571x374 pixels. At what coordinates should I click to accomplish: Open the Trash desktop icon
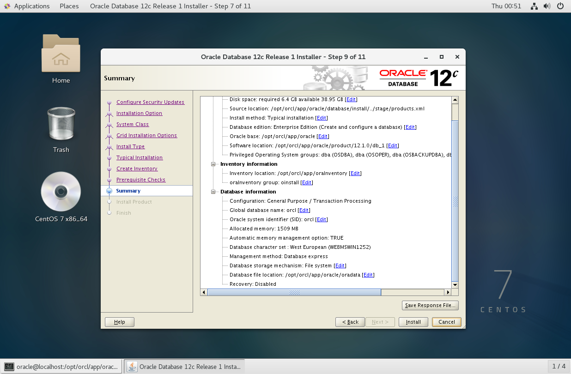[61, 124]
